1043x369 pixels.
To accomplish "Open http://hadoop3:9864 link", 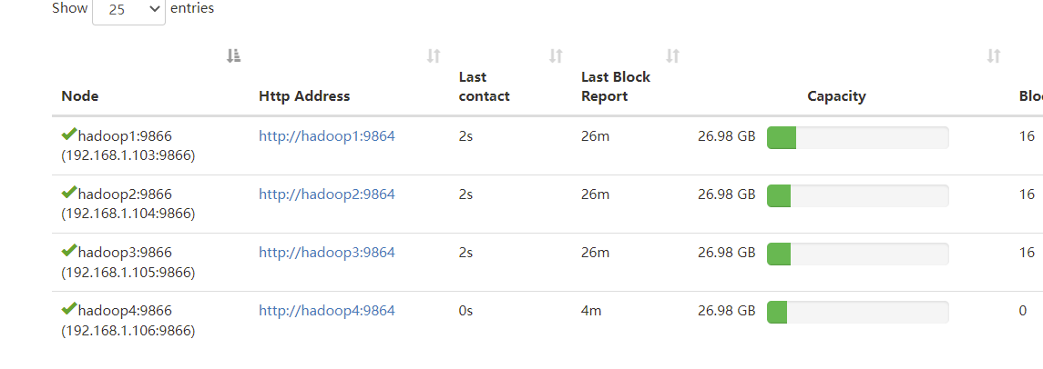I will coord(326,253).
